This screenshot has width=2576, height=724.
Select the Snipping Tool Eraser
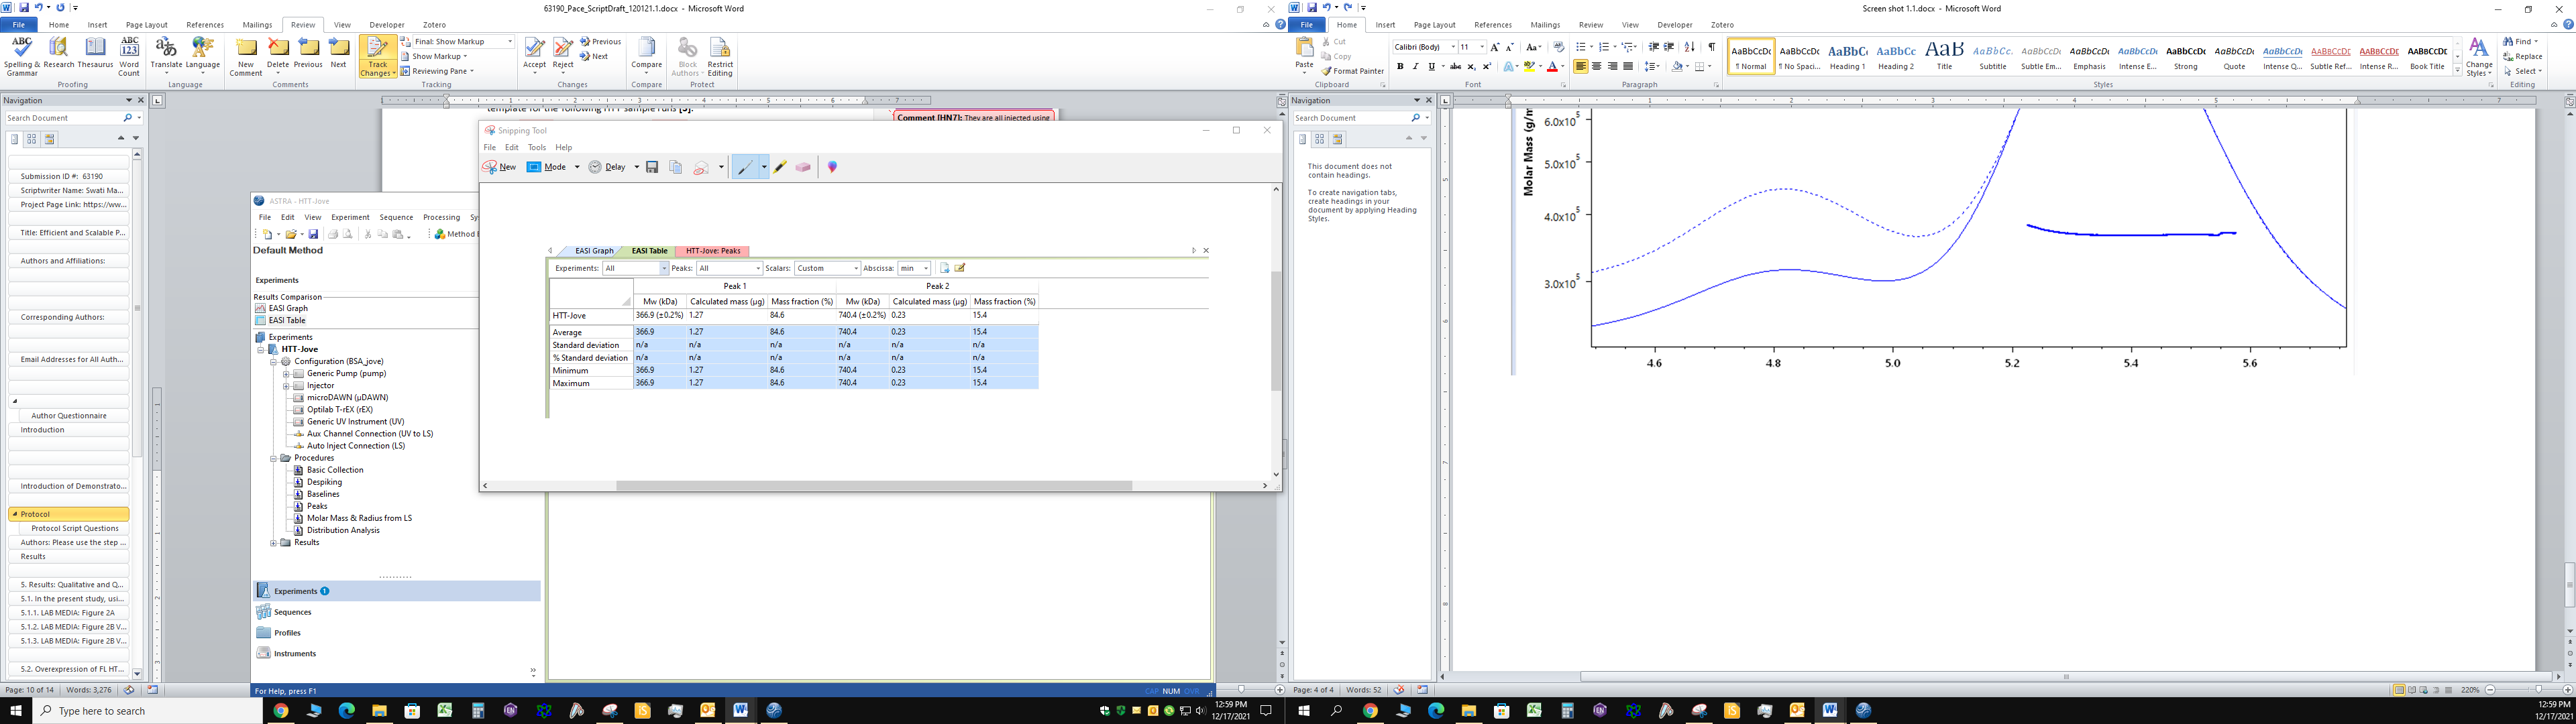802,167
